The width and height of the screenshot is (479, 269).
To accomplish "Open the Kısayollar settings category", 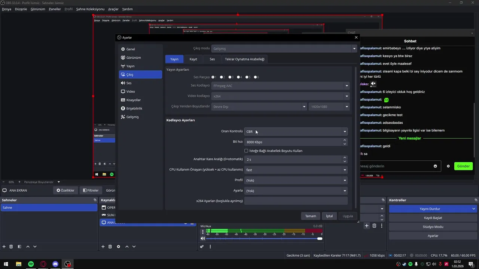I will [x=140, y=100].
